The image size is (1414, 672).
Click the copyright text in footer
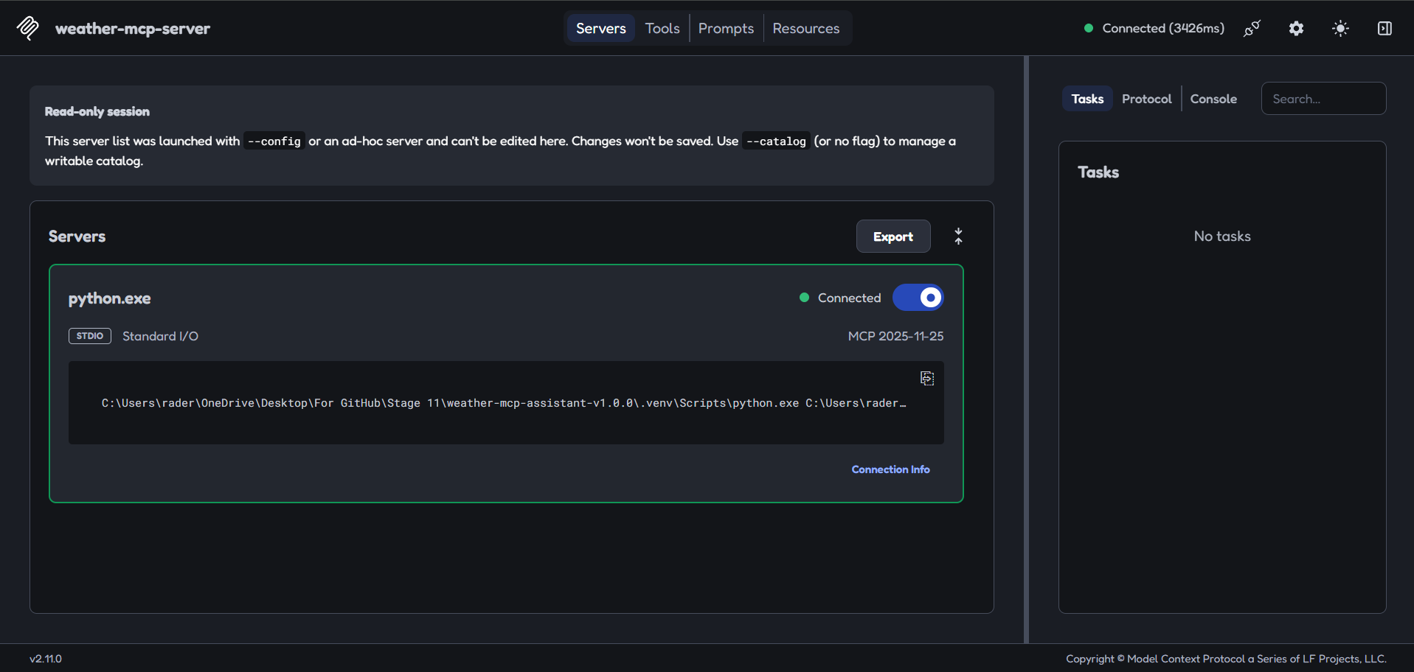(x=1226, y=659)
